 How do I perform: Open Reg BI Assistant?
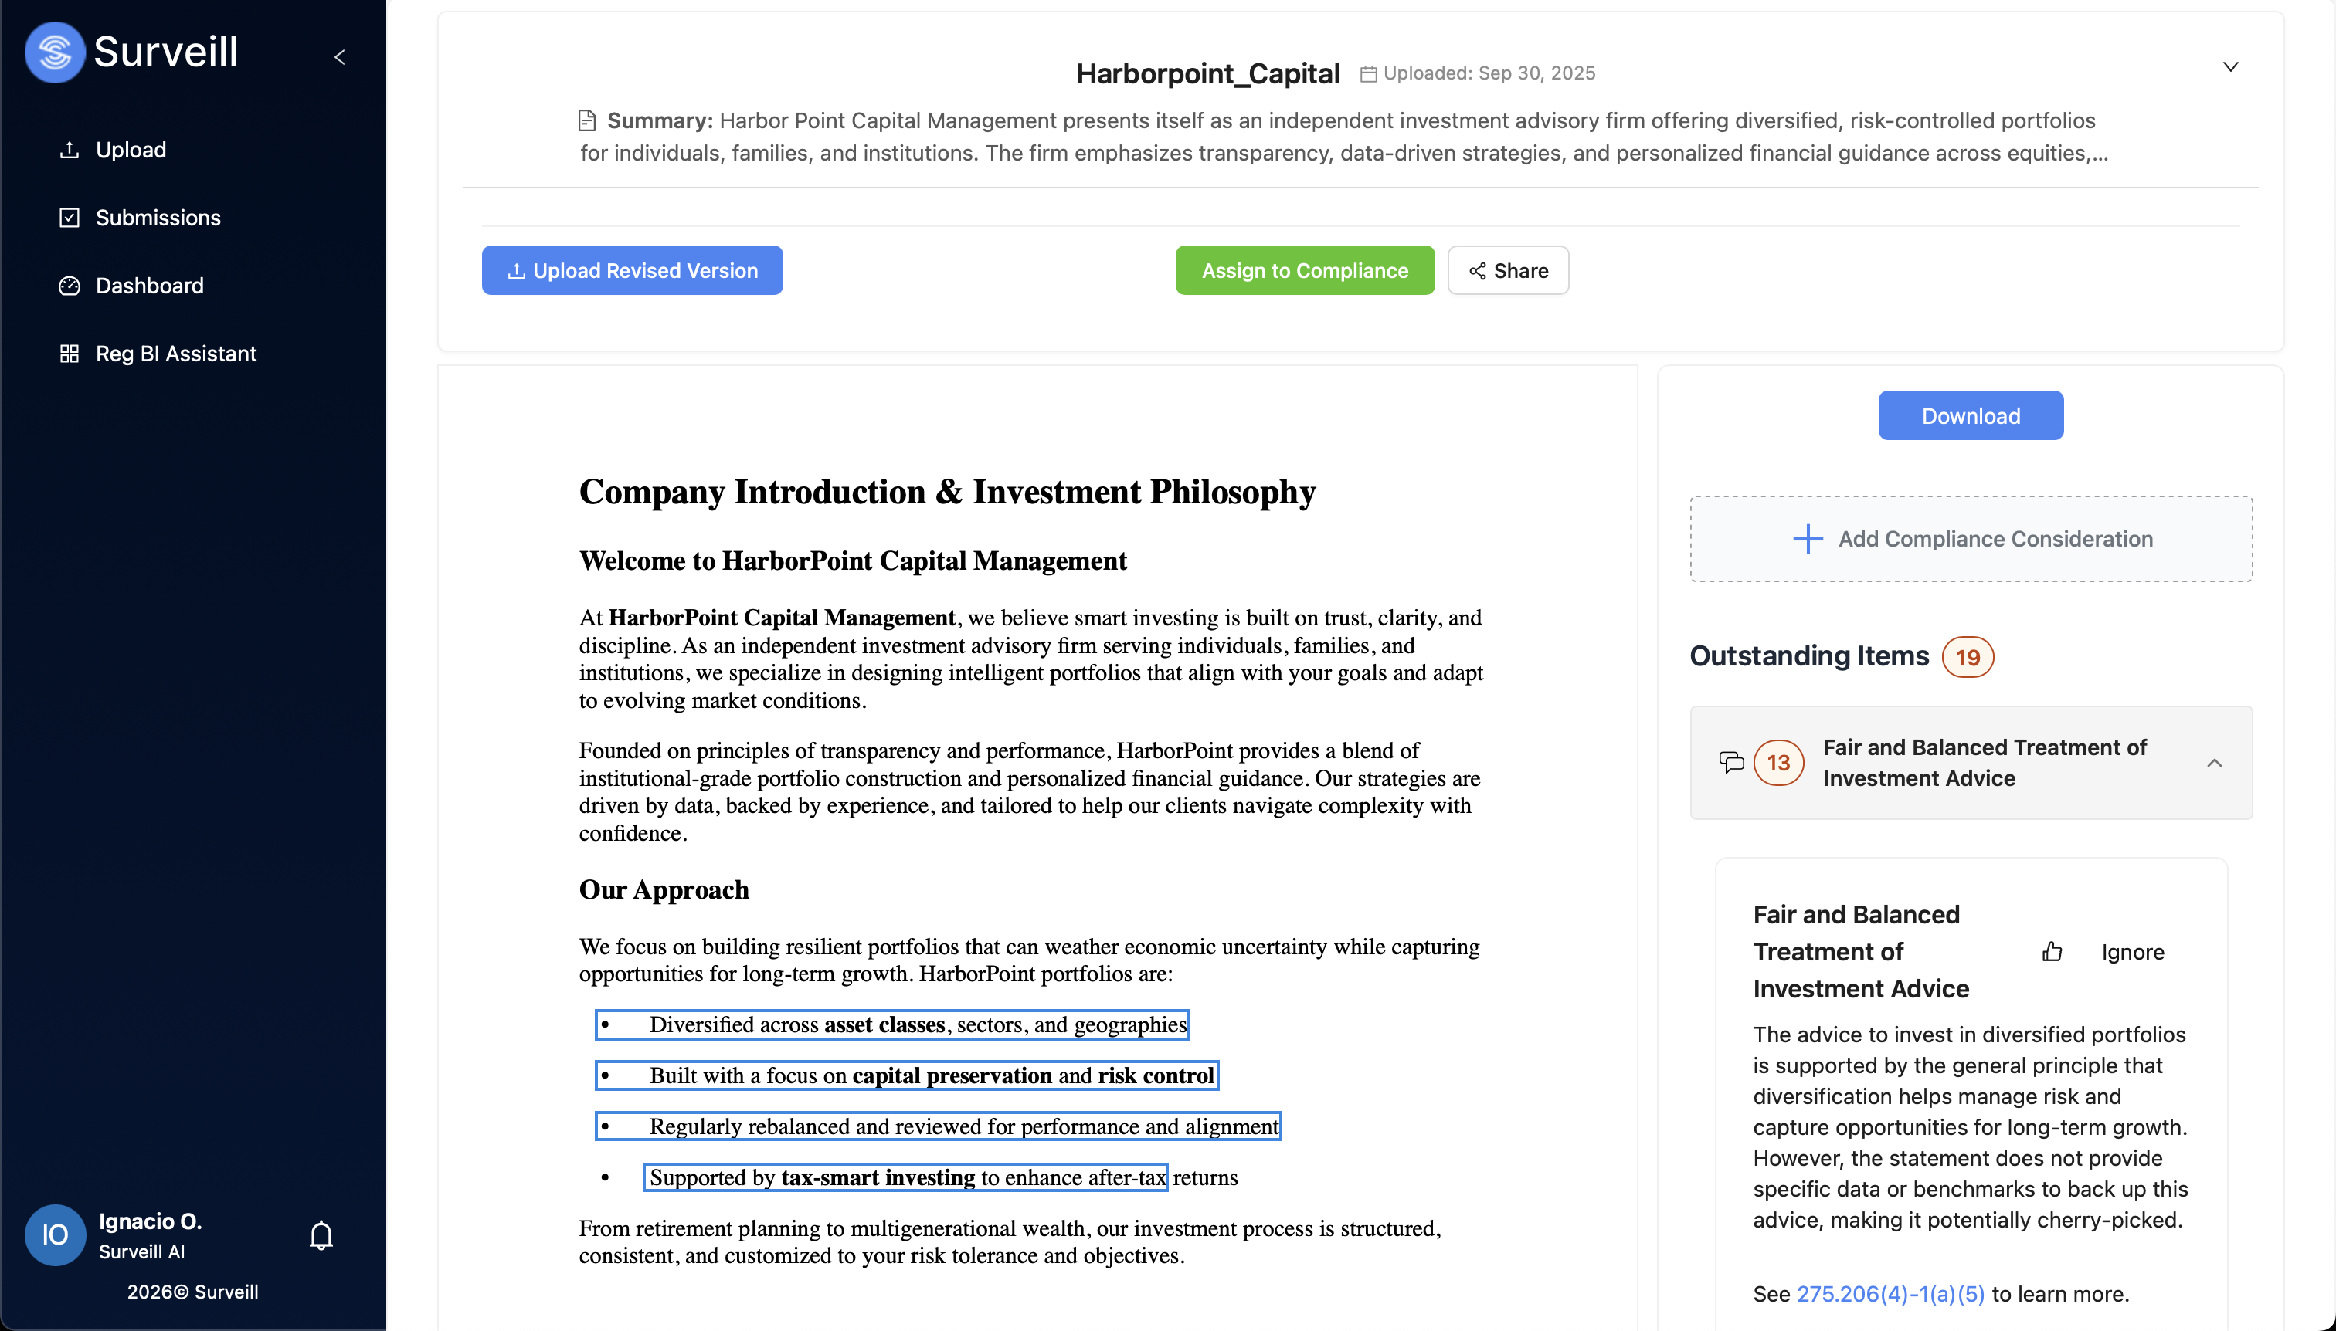175,354
